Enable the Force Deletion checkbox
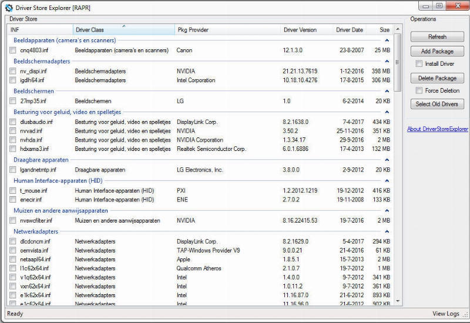The image size is (470, 323). pyautogui.click(x=419, y=90)
